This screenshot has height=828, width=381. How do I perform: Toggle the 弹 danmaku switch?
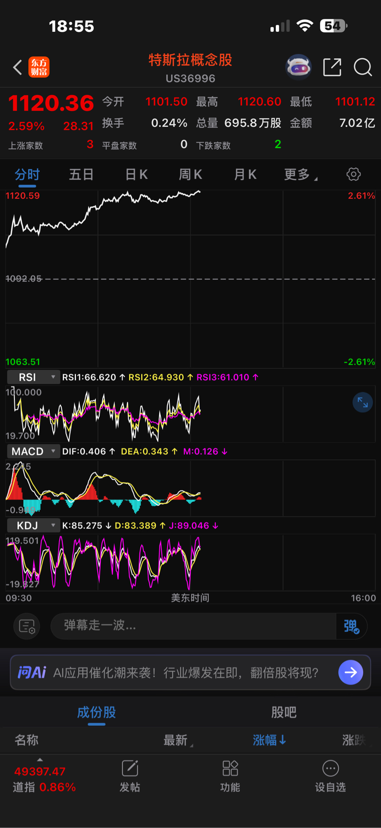pyautogui.click(x=351, y=626)
